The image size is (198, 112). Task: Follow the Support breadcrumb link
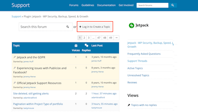click(16, 16)
